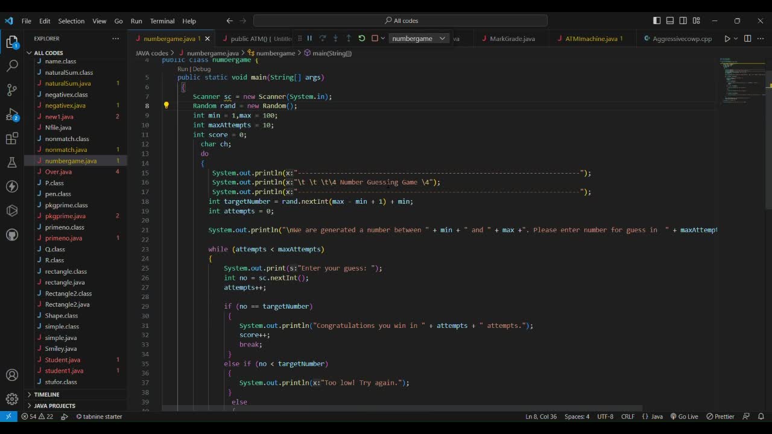Open the Search view icon
The height and width of the screenshot is (434, 772).
tap(11, 66)
